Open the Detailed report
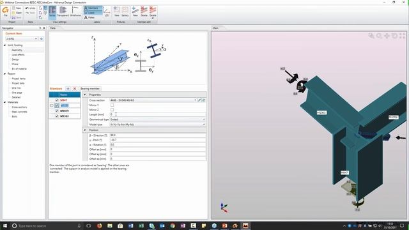 pos(16,97)
